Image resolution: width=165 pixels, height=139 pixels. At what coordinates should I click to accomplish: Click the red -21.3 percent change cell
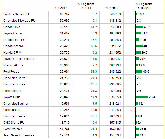coord(93,91)
